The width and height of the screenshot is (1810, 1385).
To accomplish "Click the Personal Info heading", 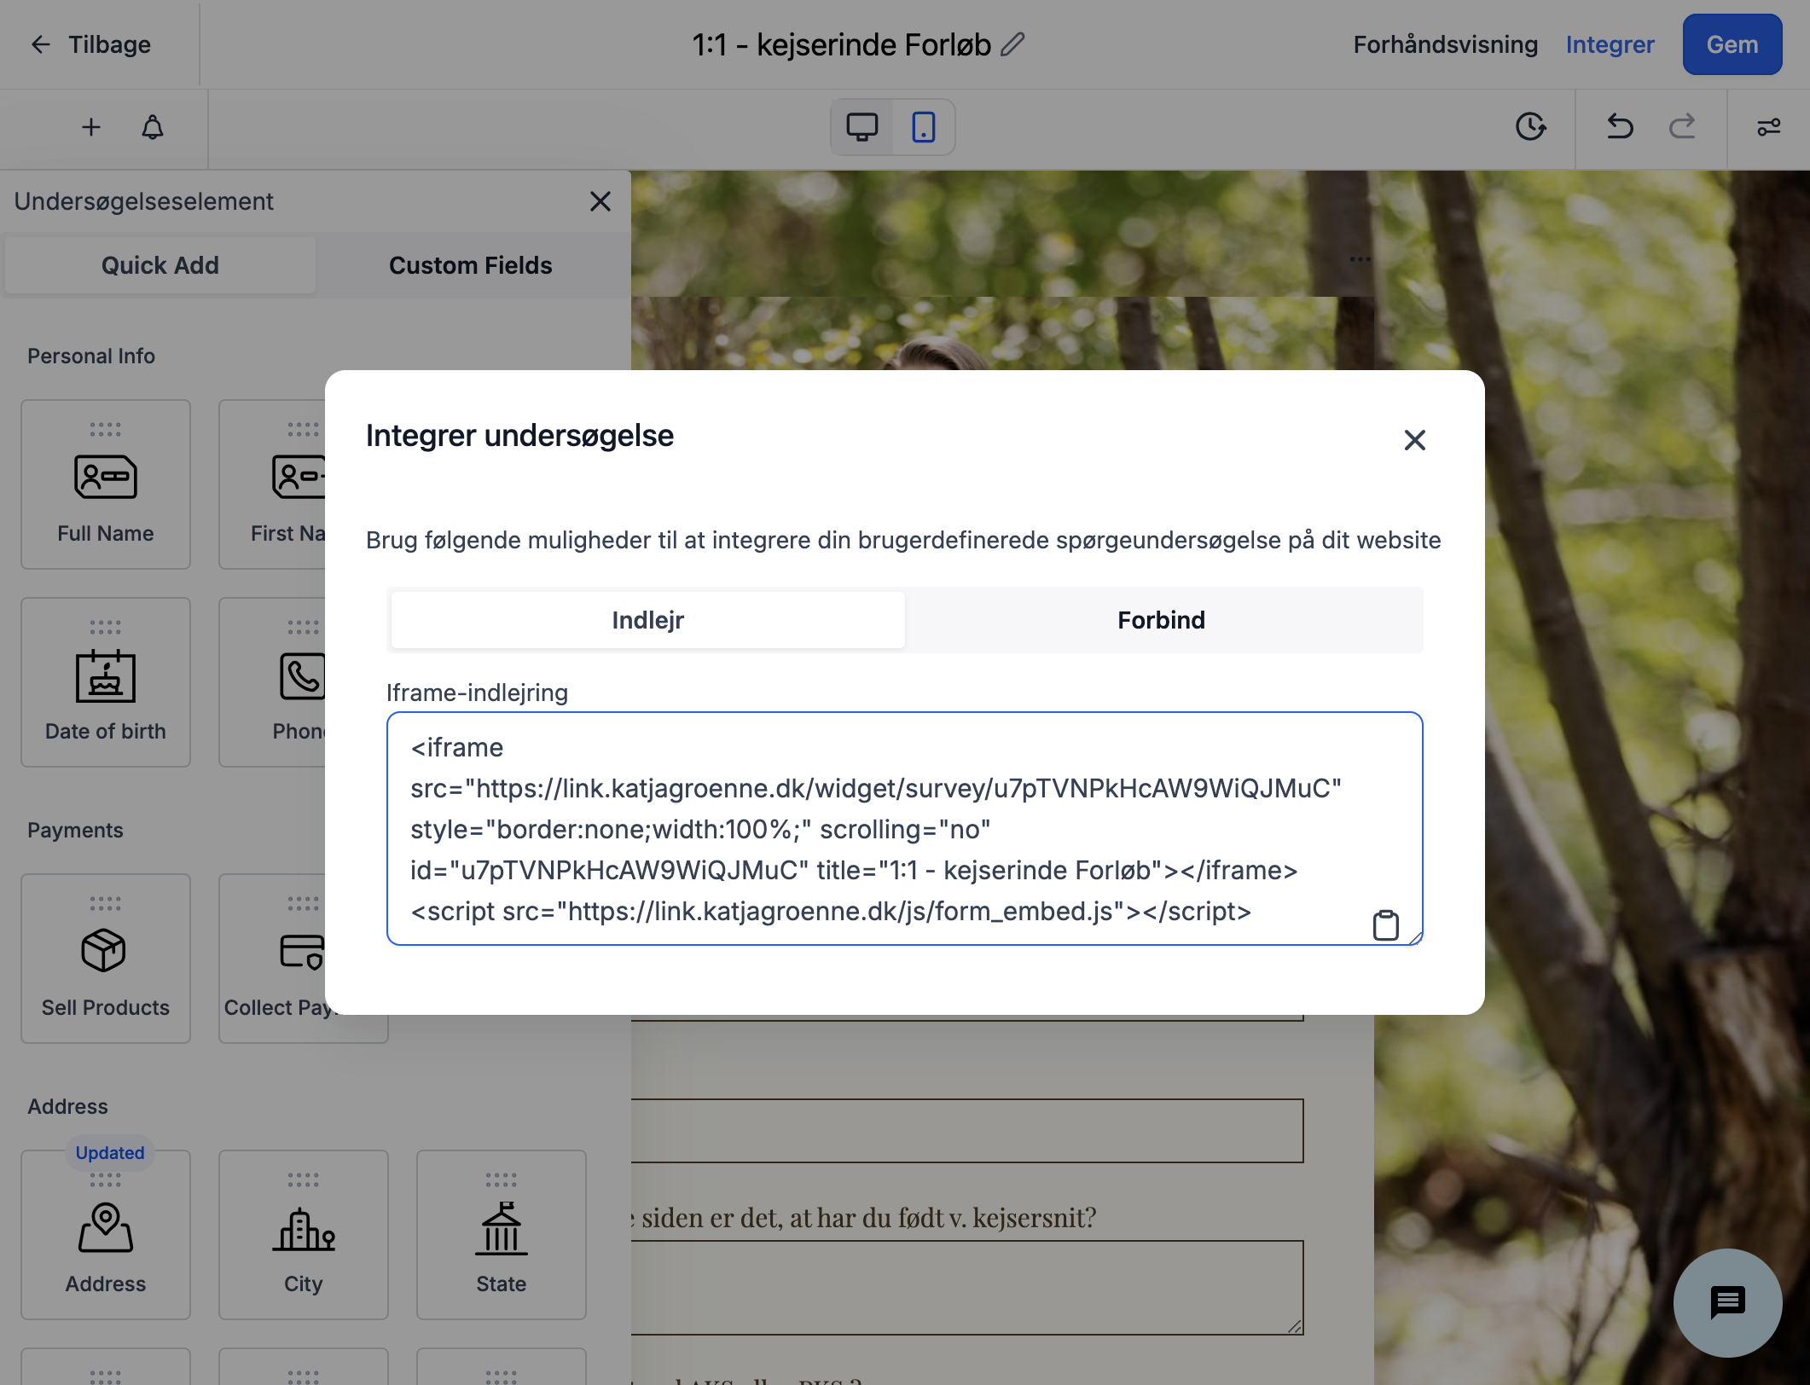I will (91, 356).
